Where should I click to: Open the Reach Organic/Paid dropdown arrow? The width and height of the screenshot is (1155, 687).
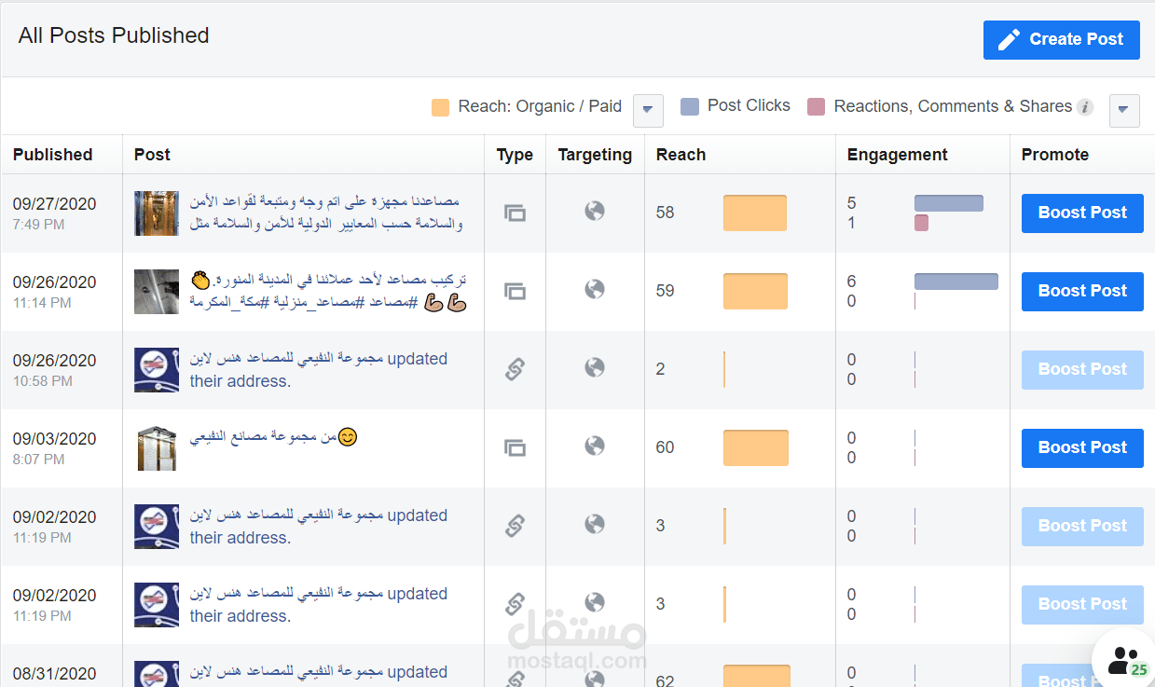pyautogui.click(x=648, y=110)
